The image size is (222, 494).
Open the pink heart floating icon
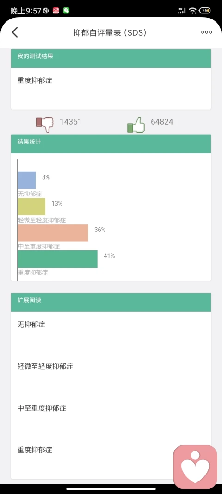tap(195, 467)
